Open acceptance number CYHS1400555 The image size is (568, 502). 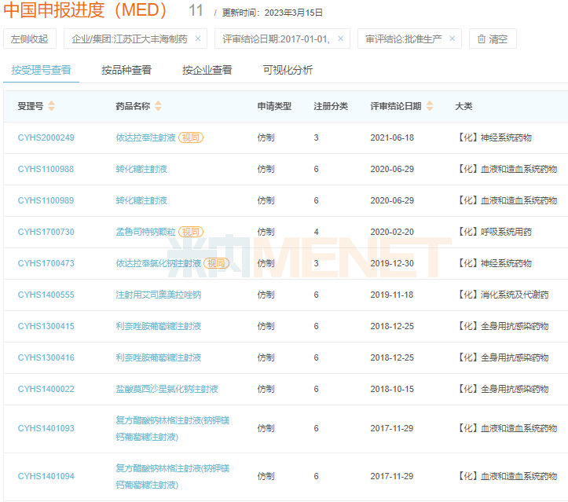tap(46, 295)
